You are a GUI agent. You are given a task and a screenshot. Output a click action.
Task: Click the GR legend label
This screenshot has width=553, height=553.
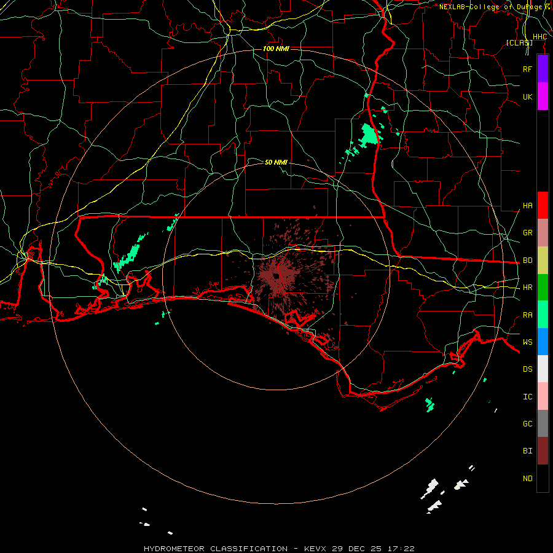coord(528,233)
